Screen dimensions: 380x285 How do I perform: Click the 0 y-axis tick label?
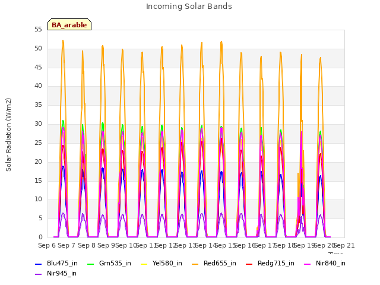tap(40, 237)
